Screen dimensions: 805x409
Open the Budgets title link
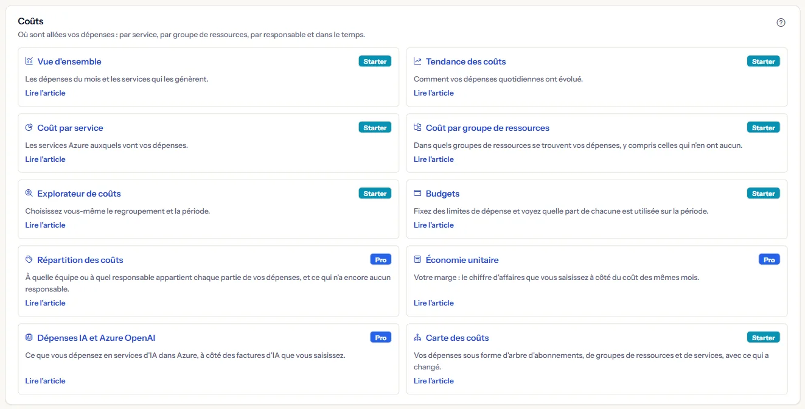pyautogui.click(x=442, y=194)
